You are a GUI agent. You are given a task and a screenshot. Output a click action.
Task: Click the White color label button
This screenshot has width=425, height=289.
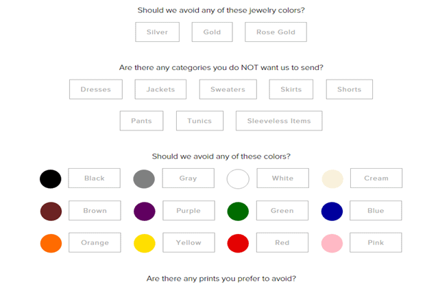tap(282, 178)
